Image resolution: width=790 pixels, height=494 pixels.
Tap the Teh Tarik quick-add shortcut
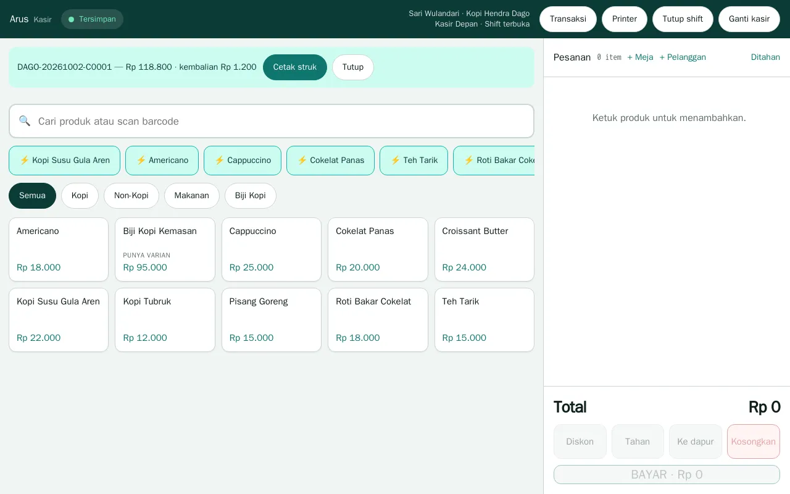click(x=414, y=161)
